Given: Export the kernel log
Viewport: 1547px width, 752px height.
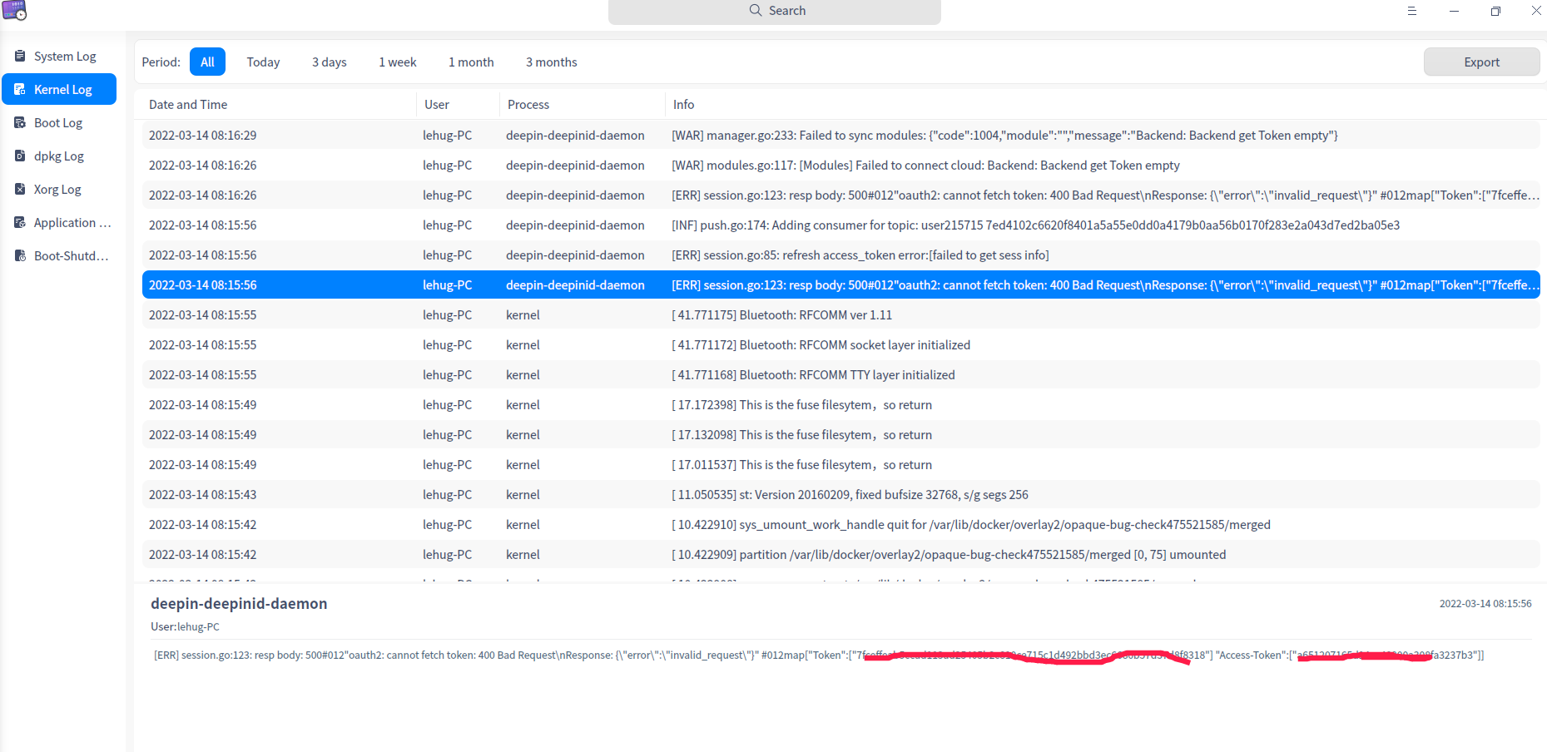Looking at the screenshot, I should [1481, 62].
